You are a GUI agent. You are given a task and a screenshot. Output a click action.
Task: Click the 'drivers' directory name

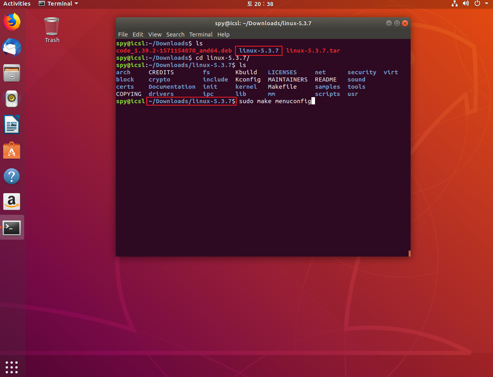pyautogui.click(x=161, y=94)
